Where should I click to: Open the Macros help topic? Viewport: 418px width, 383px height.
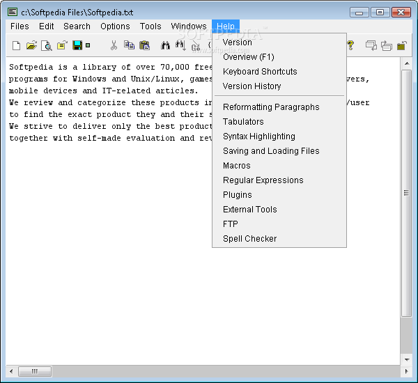[279, 166]
